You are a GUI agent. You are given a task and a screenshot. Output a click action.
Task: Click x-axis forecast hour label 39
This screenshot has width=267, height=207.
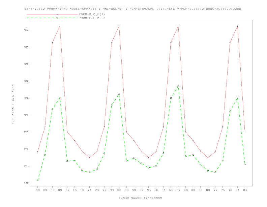pos(134,190)
